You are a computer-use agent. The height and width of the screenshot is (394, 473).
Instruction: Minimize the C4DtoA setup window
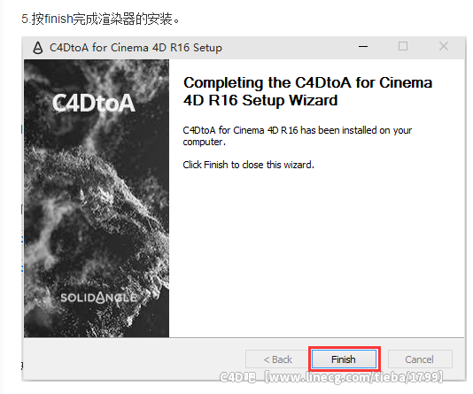click(x=363, y=46)
